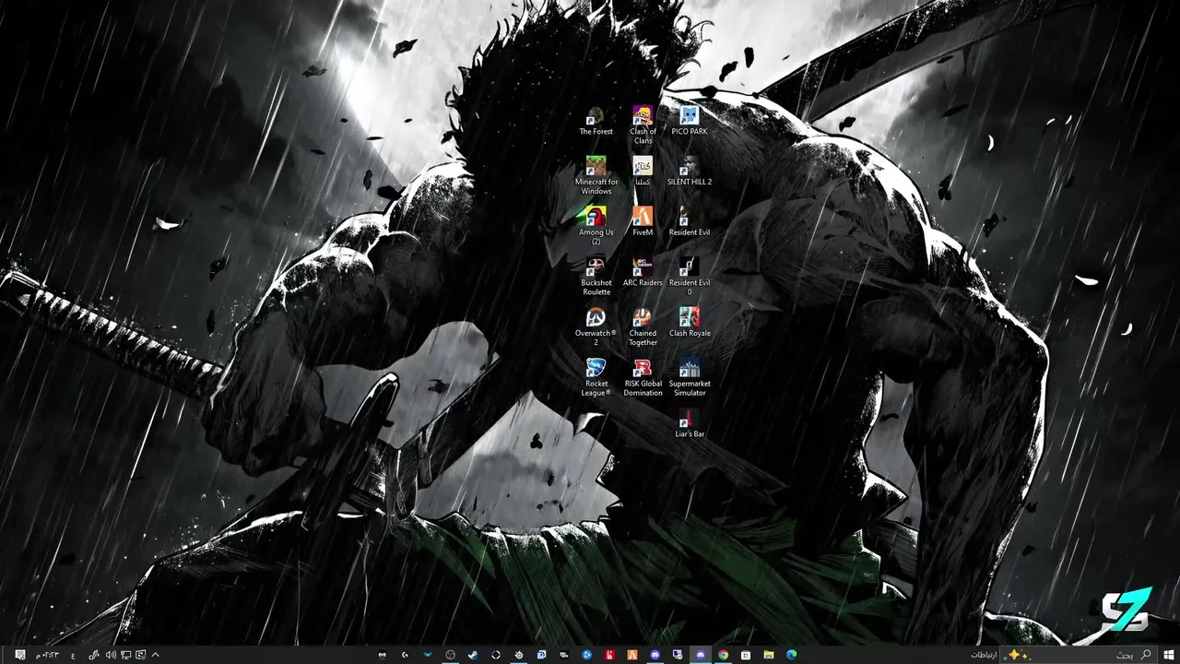Open the OBS Studio taskbar icon
The image size is (1180, 664).
point(450,655)
